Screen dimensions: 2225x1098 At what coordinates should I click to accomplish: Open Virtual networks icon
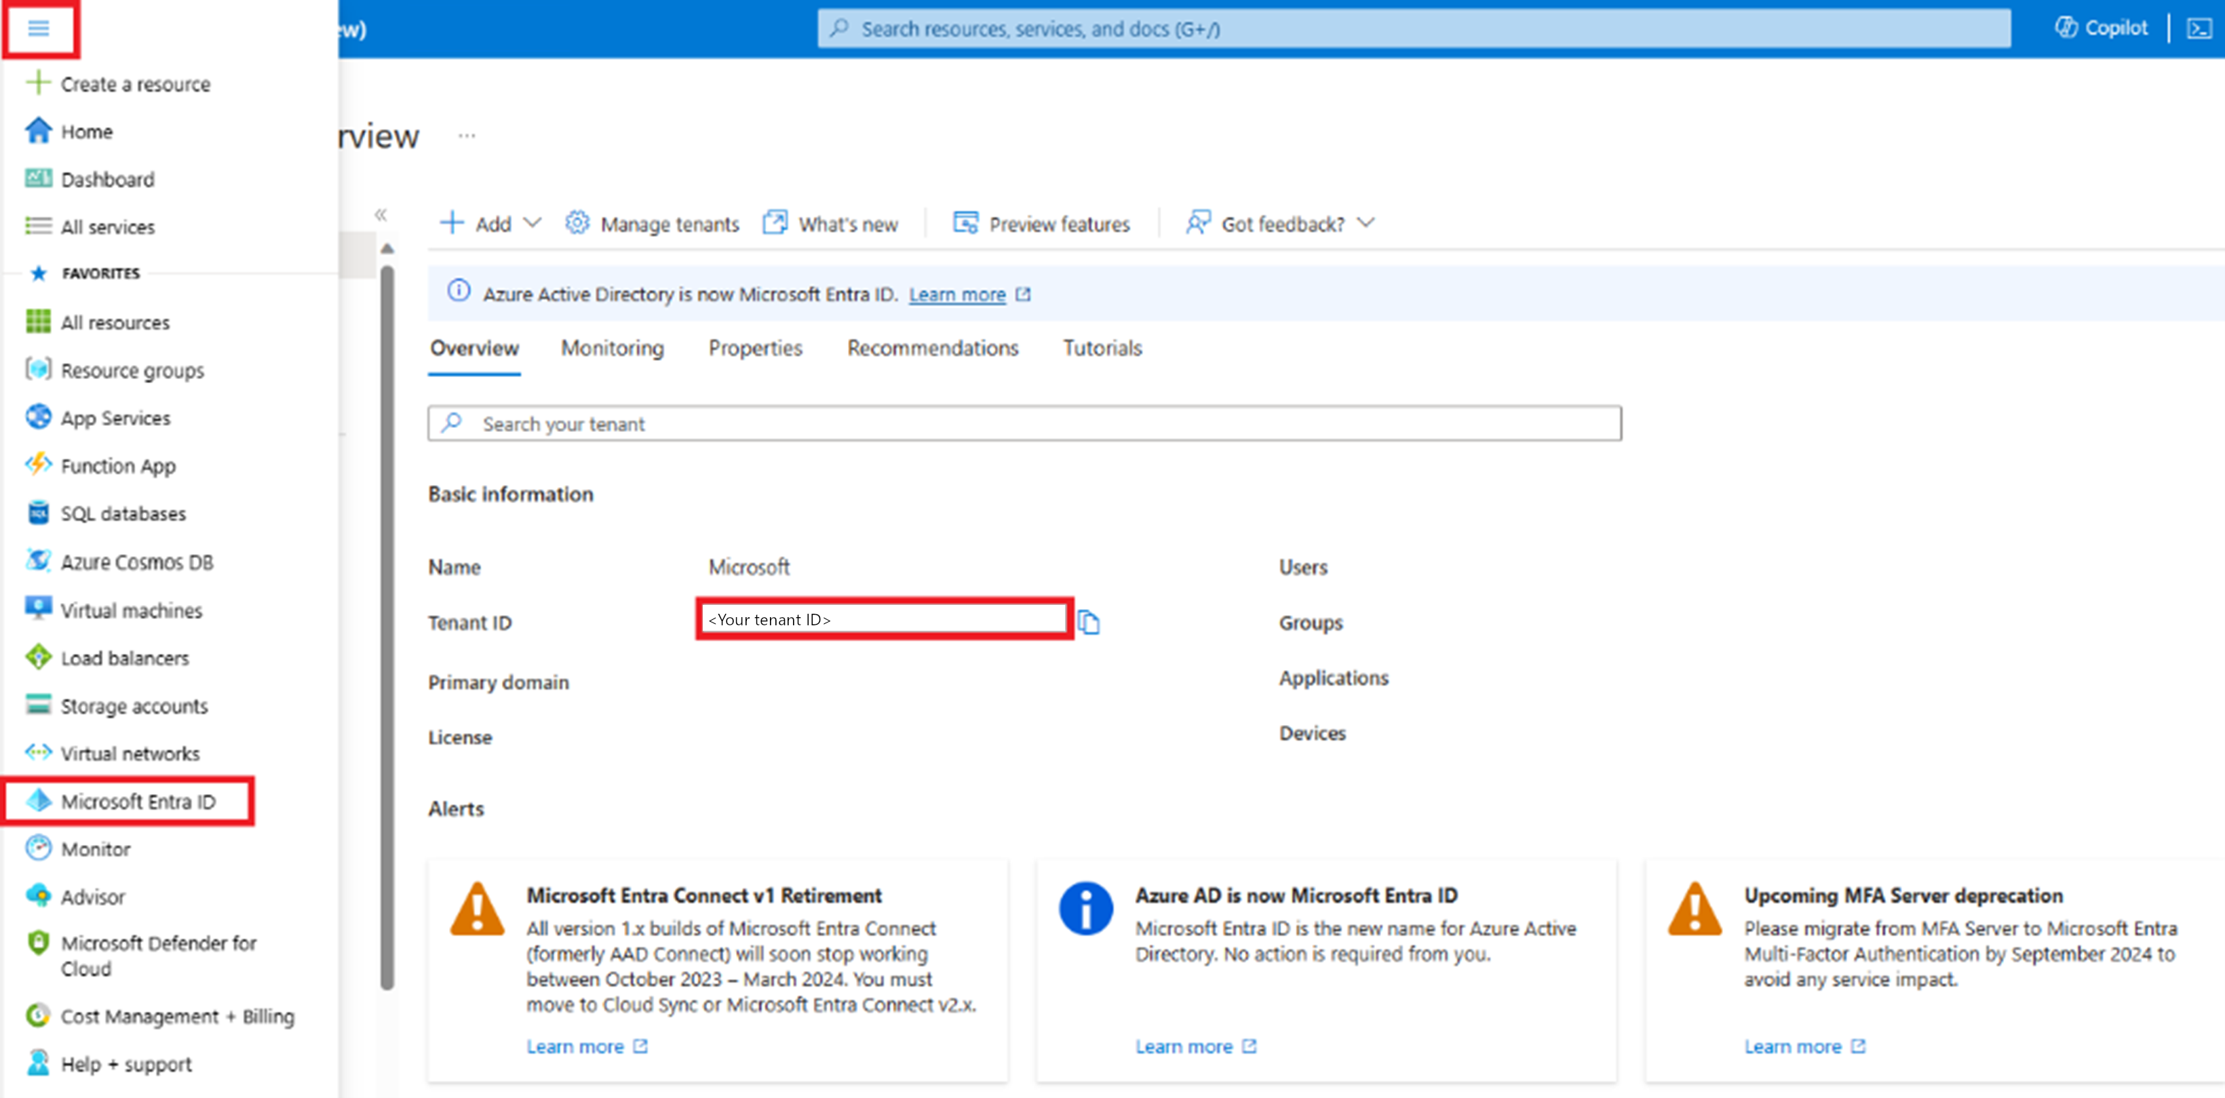click(x=38, y=753)
